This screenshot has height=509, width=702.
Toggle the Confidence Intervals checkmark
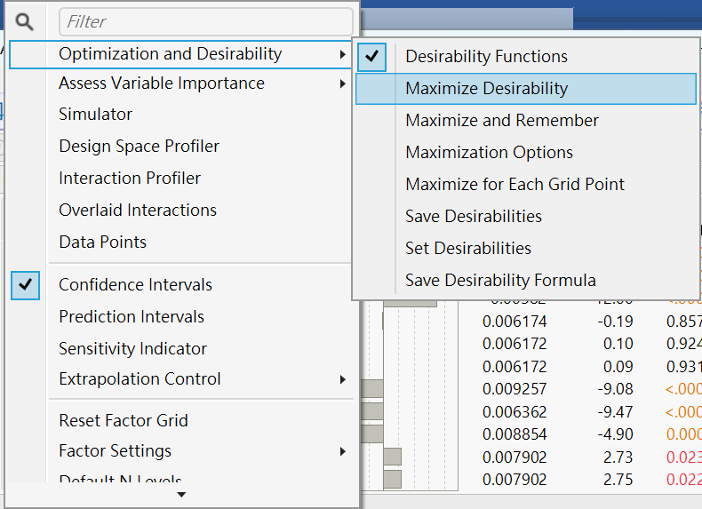point(27,285)
